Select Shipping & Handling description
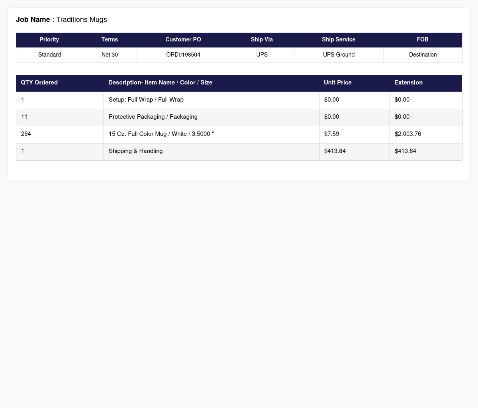478x408 pixels. pos(212,151)
